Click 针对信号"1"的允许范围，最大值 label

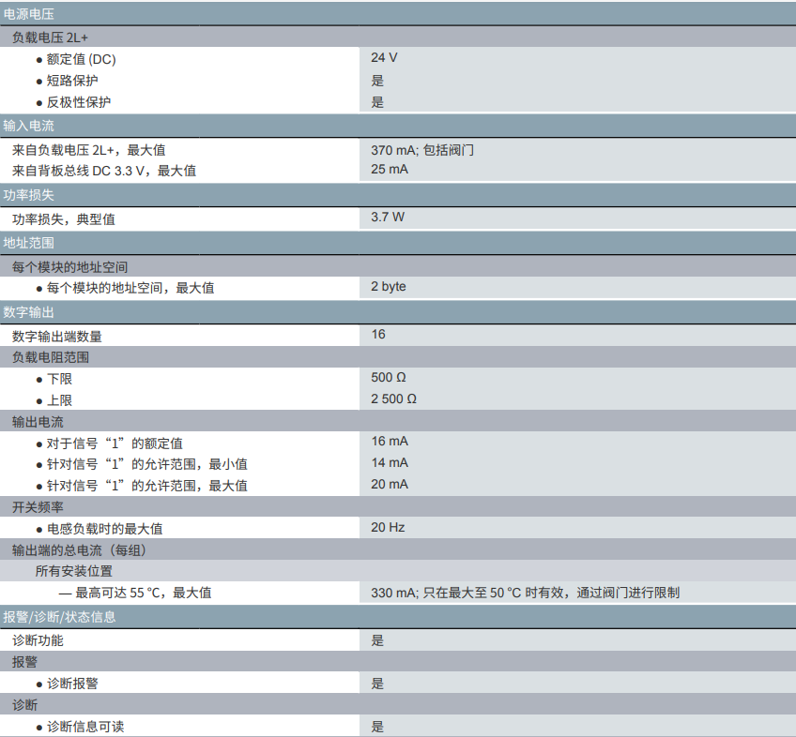click(147, 486)
